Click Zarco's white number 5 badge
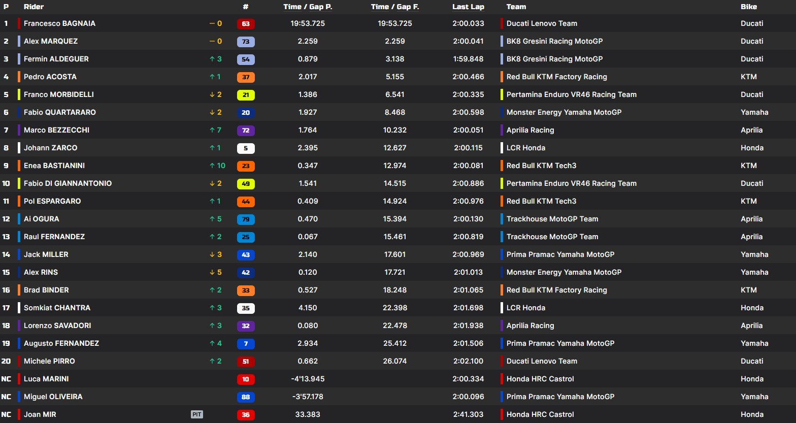Image resolution: width=796 pixels, height=423 pixels. tap(246, 148)
